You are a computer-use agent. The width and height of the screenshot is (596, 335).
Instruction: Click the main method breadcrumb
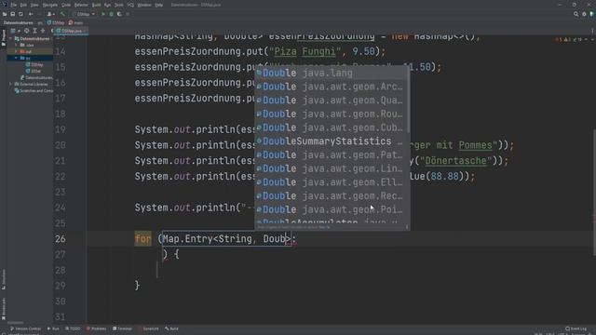click(x=75, y=22)
